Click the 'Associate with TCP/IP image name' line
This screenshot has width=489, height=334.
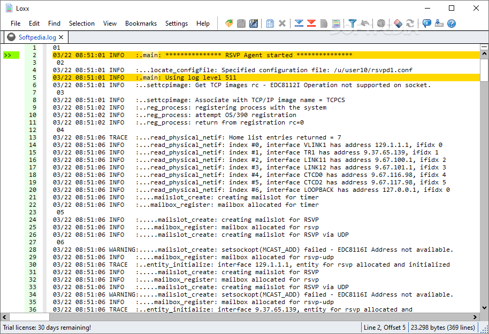(198, 100)
